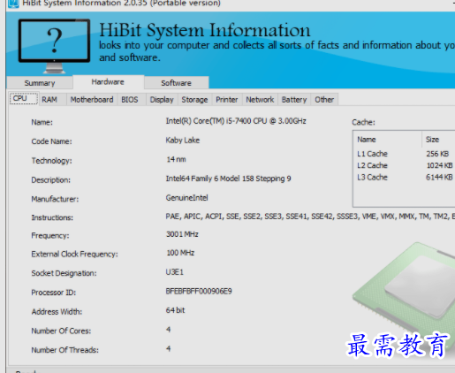The height and width of the screenshot is (373, 455).
Task: Click the 256 KB cache size value
Action: (x=437, y=154)
